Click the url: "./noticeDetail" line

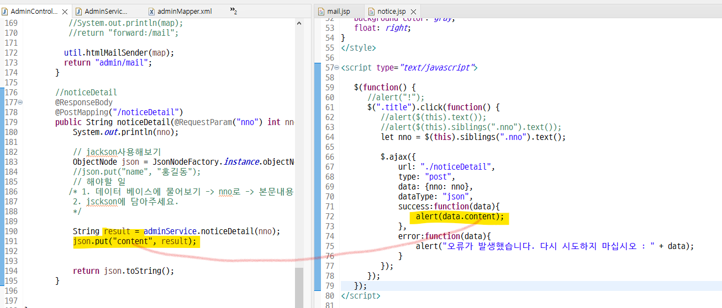[447, 167]
